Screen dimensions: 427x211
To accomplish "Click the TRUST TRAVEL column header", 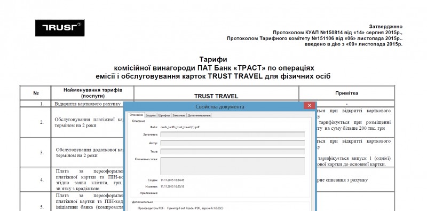I will (216, 96).
